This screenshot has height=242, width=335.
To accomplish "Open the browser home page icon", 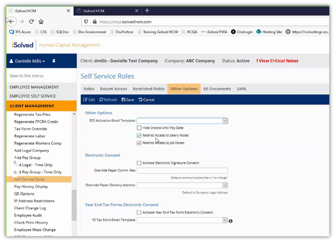I will coord(41,22).
